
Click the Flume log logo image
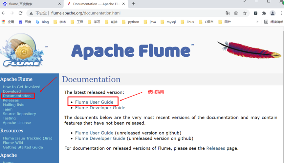click(x=22, y=50)
